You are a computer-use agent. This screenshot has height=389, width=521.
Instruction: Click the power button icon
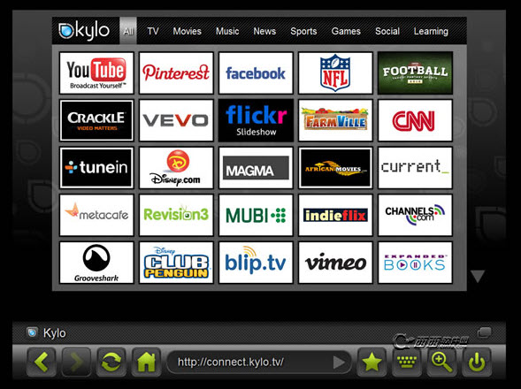click(x=477, y=362)
